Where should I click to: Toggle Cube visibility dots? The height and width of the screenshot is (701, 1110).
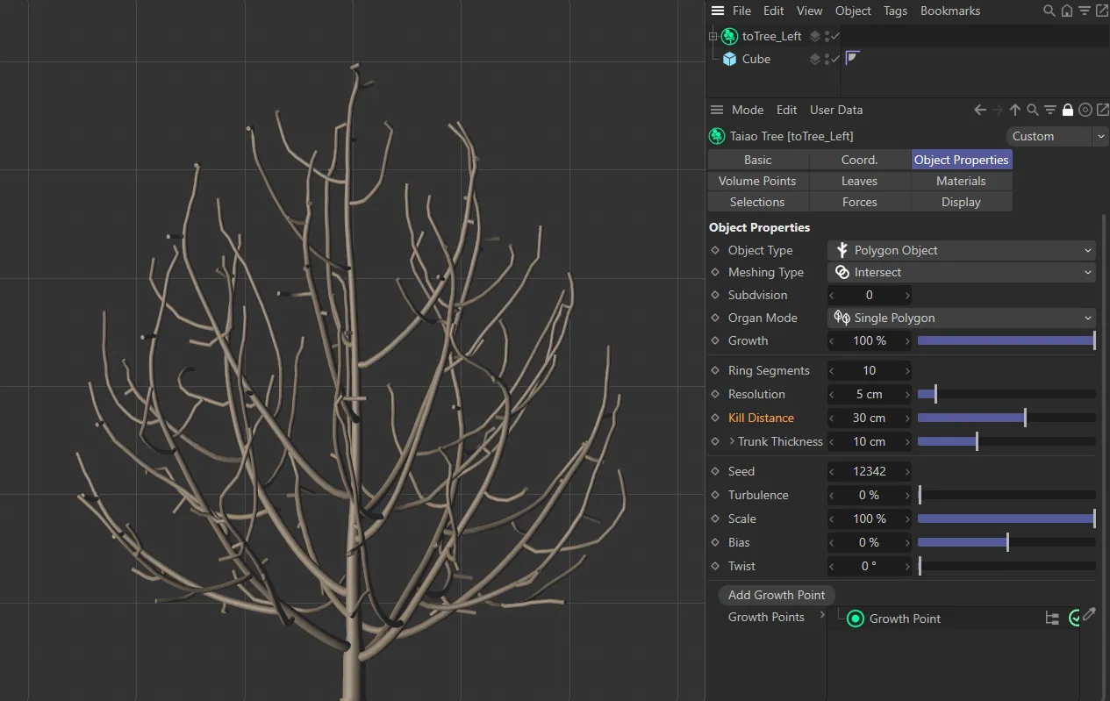pyautogui.click(x=827, y=59)
